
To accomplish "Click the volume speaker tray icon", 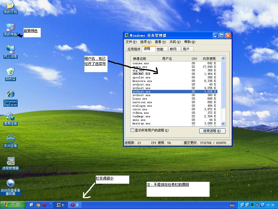I will 257,205.
